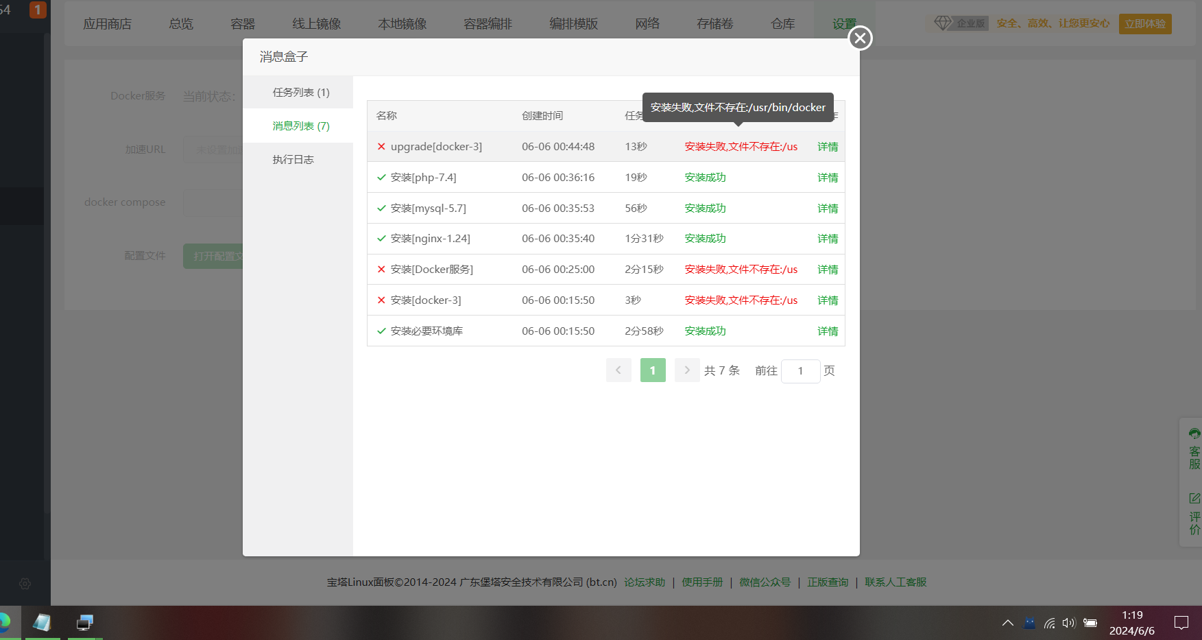Open 详情 for 安装[php-7.4] row
This screenshot has width=1202, height=640.
[828, 177]
